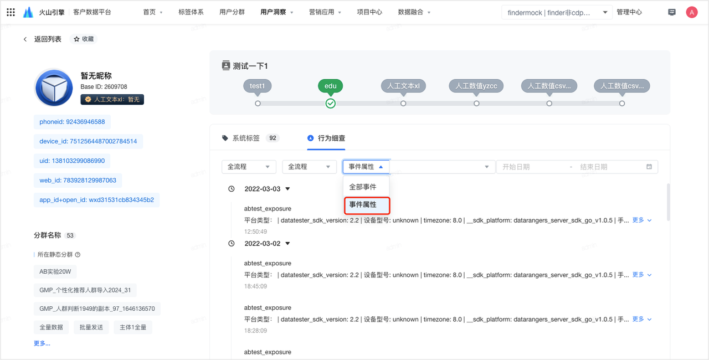This screenshot has width=709, height=360.
Task: Click 更多... under static segments
Action: coord(42,343)
